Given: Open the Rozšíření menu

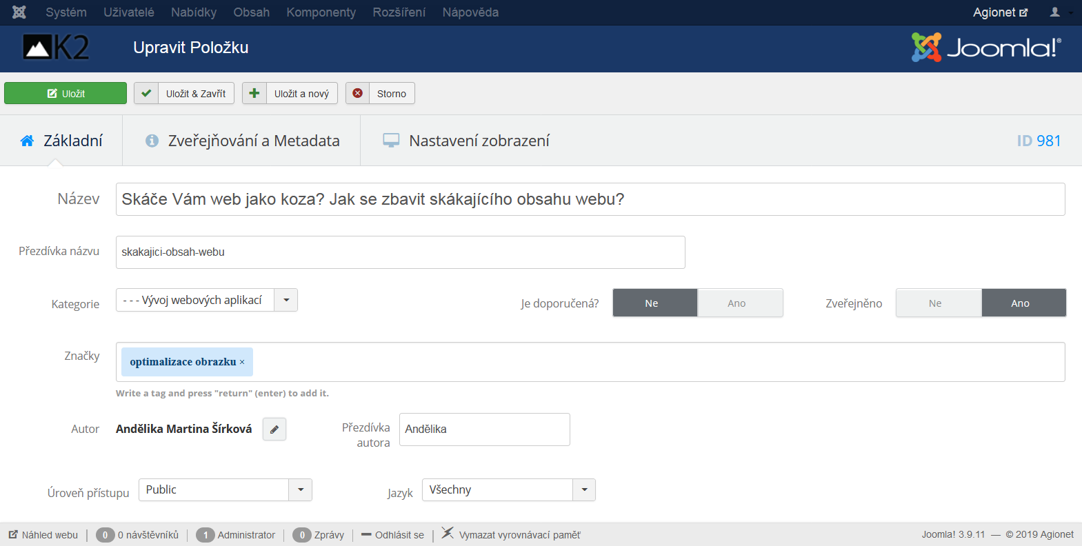Looking at the screenshot, I should (x=399, y=12).
